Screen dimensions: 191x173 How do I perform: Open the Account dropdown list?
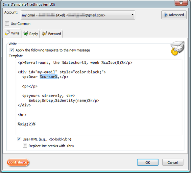[78, 15]
